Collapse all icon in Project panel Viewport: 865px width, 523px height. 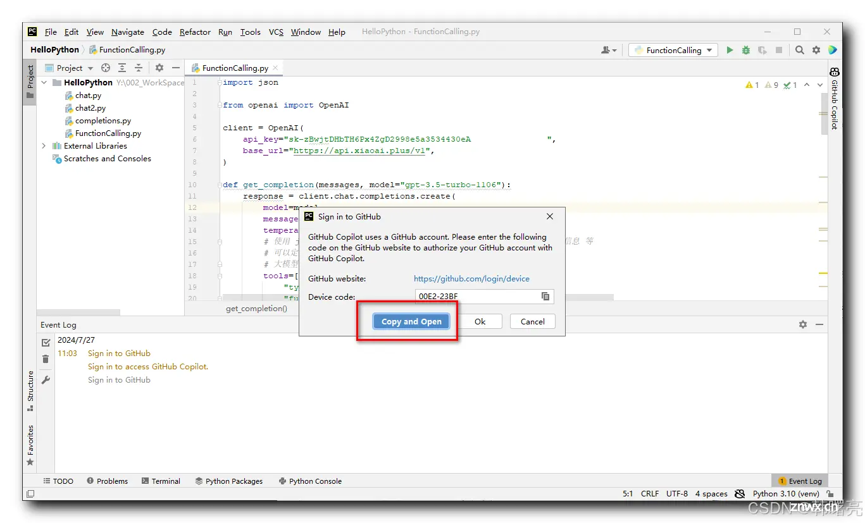[x=139, y=68]
